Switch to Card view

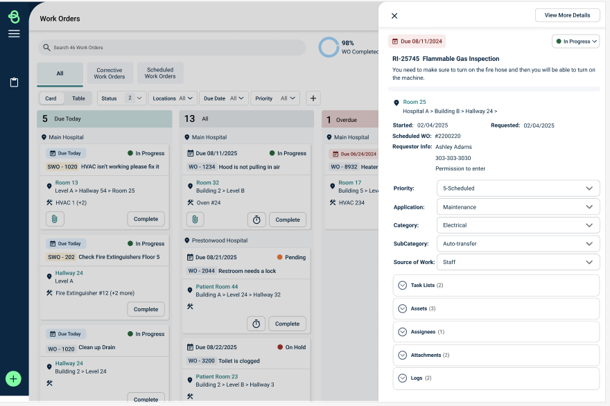(51, 98)
